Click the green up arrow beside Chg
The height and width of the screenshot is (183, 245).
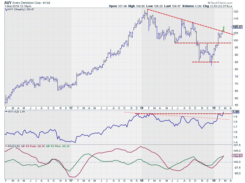coord(231,6)
